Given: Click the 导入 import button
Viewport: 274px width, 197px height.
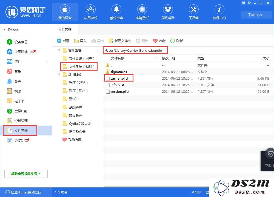Looking at the screenshot, I should point(80,41).
